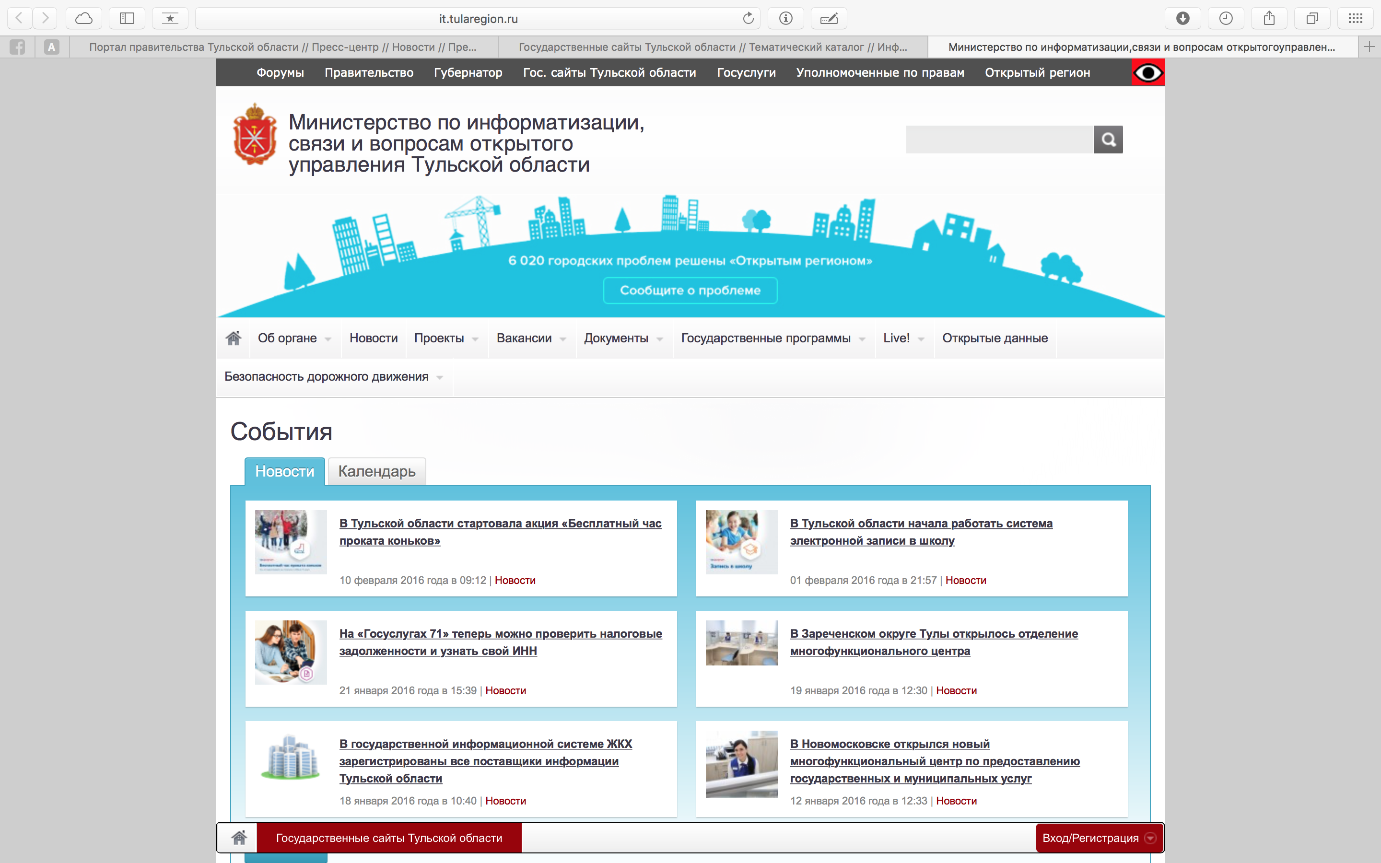Click the МФЦ employee thumbnail

(x=741, y=764)
